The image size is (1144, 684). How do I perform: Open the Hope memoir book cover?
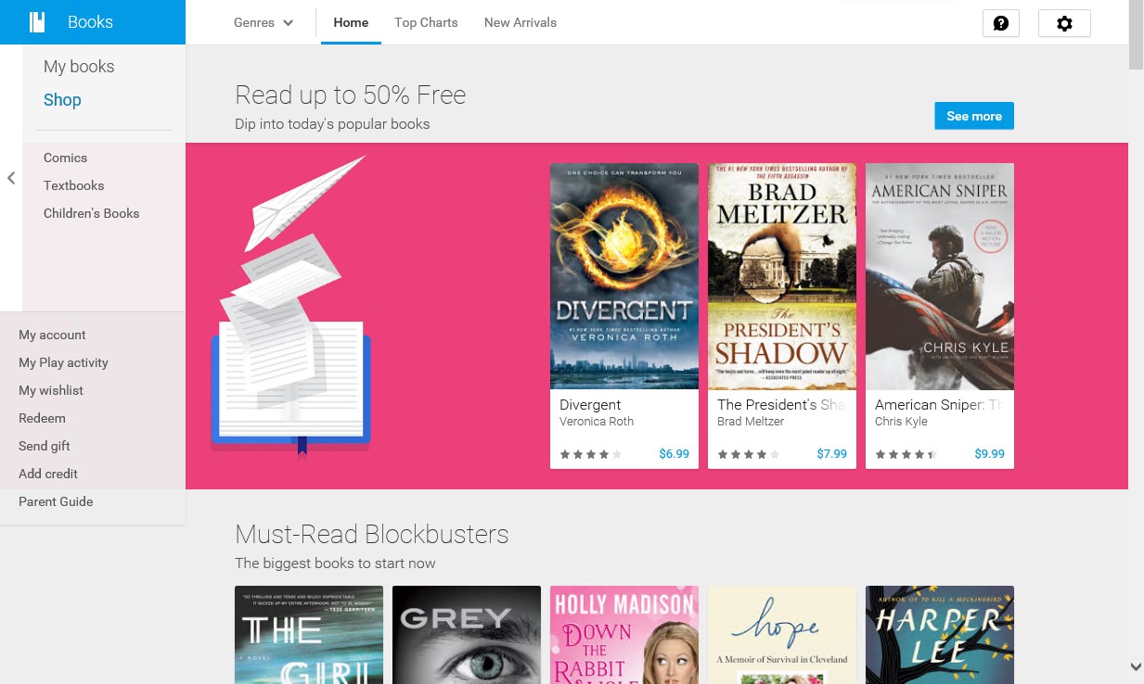pos(782,635)
